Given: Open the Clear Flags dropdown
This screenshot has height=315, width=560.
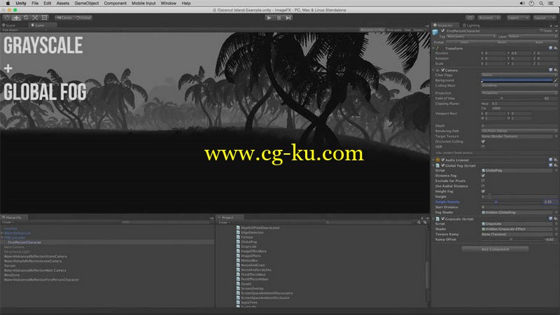Looking at the screenshot, I should point(519,76).
